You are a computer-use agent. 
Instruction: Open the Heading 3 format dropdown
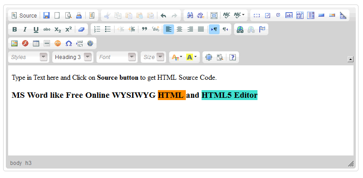[73, 57]
